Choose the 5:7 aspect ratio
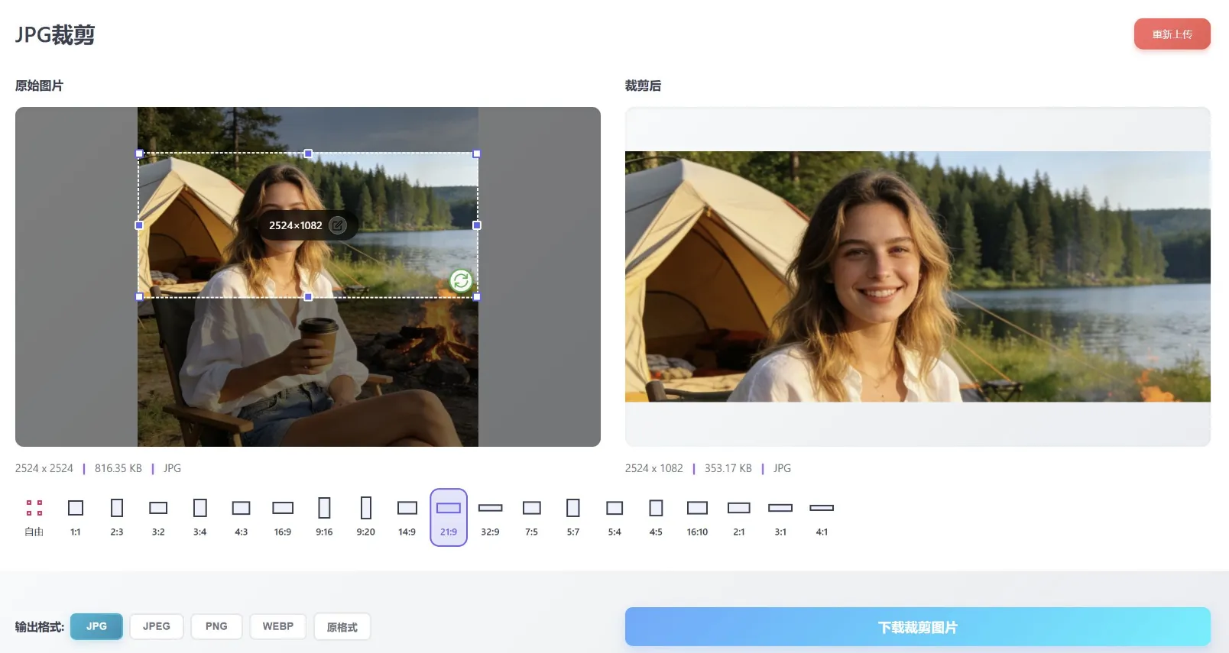The height and width of the screenshot is (653, 1229). pos(573,517)
